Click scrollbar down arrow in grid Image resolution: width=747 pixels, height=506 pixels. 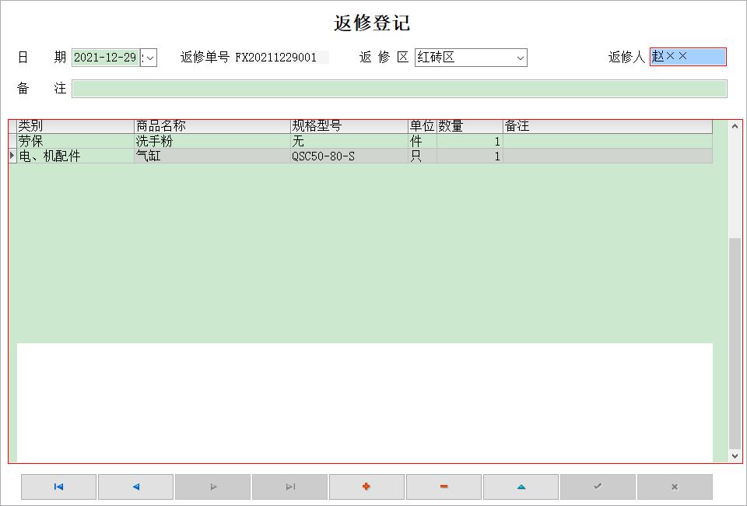coord(735,456)
